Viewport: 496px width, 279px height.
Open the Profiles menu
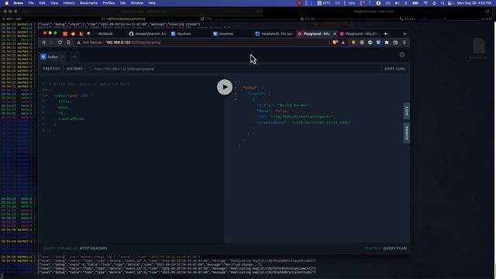click(108, 3)
